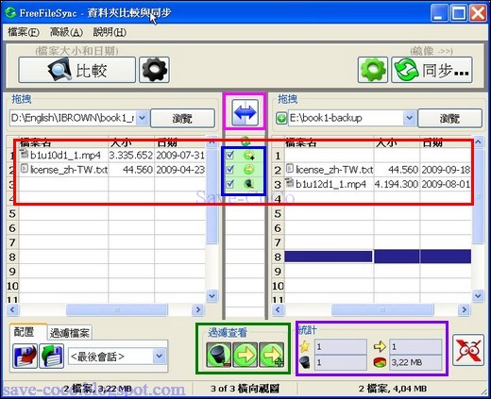Image resolution: width=491 pixels, height=399 pixels.
Task: Open the 檔案(F) menu
Action: (x=24, y=32)
